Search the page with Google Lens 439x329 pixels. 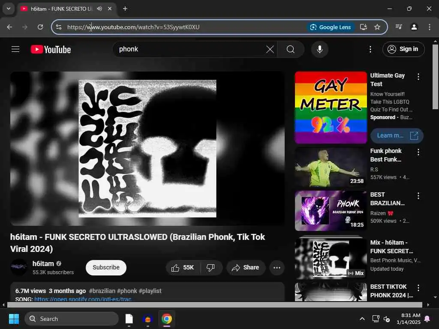click(331, 27)
